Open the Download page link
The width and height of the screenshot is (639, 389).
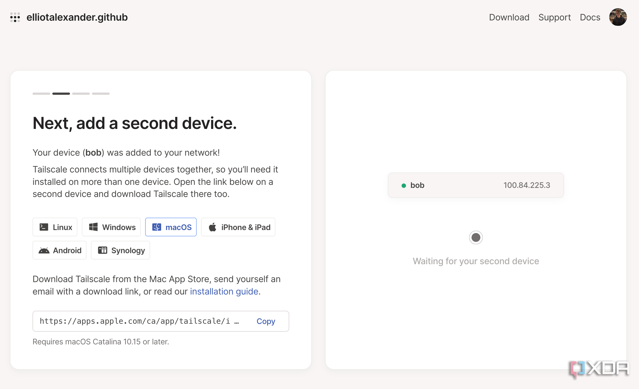click(x=509, y=17)
